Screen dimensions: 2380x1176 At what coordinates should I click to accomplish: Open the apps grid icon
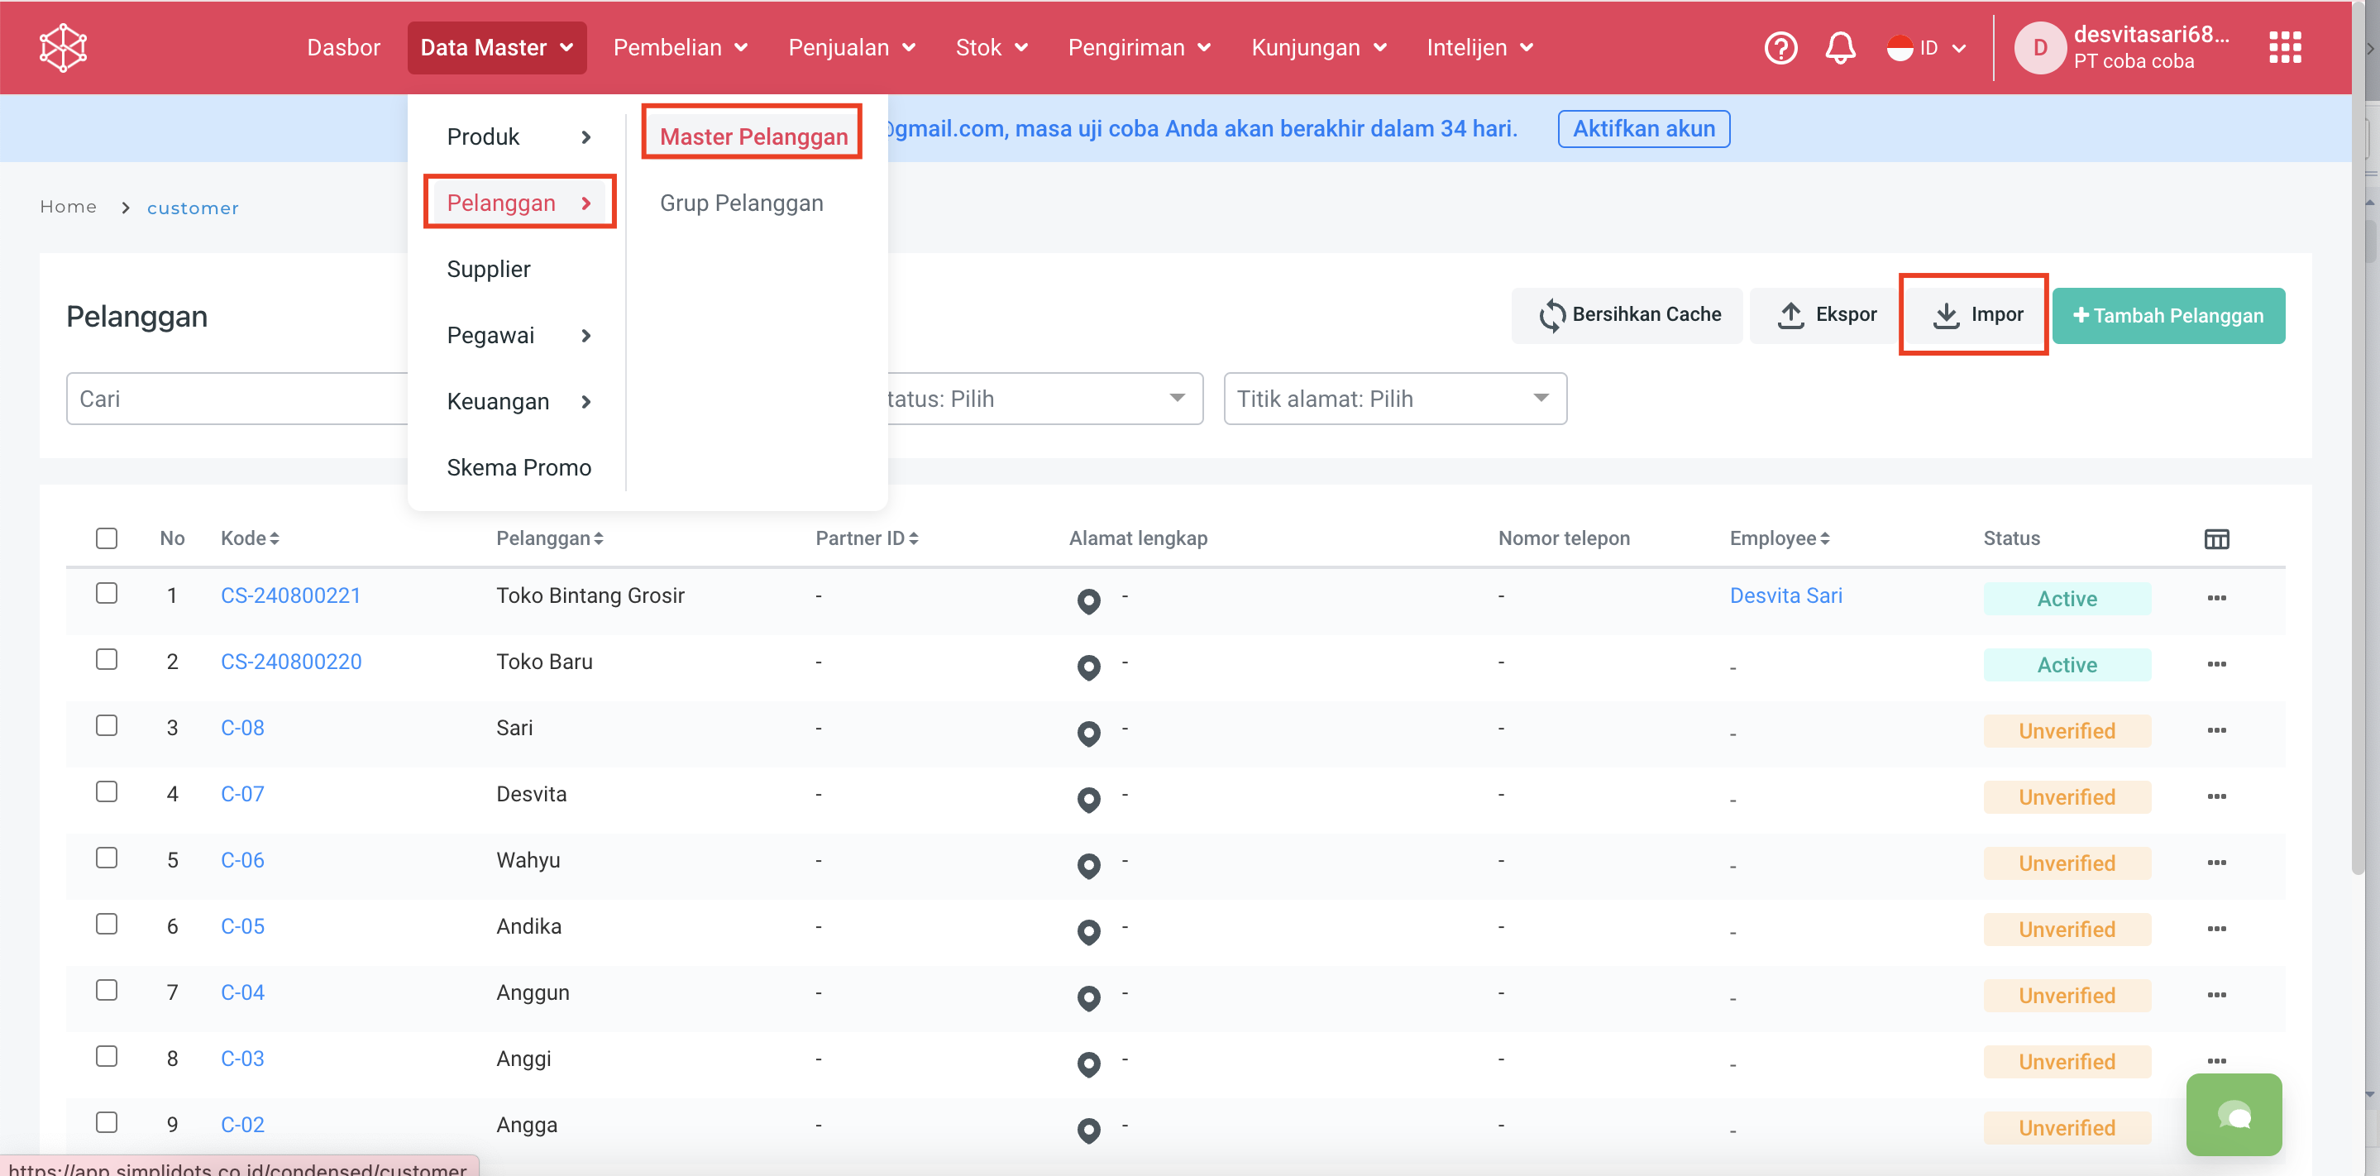[2284, 47]
